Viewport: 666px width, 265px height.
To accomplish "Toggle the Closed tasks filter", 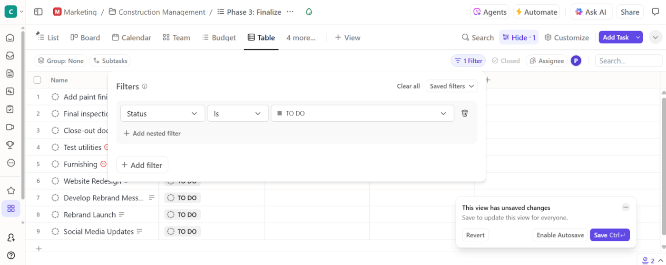I will coord(506,61).
